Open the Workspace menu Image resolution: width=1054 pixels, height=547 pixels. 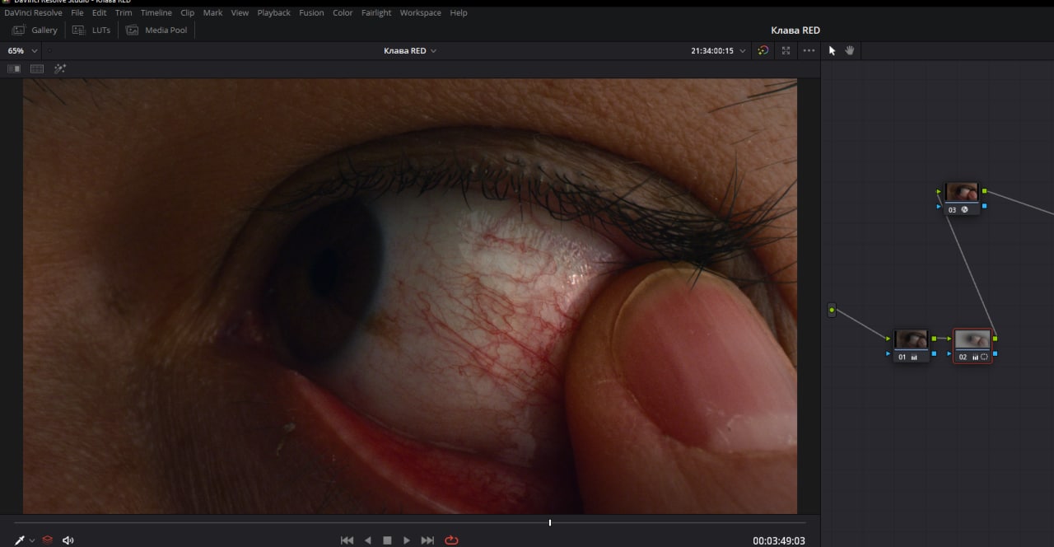pyautogui.click(x=420, y=13)
